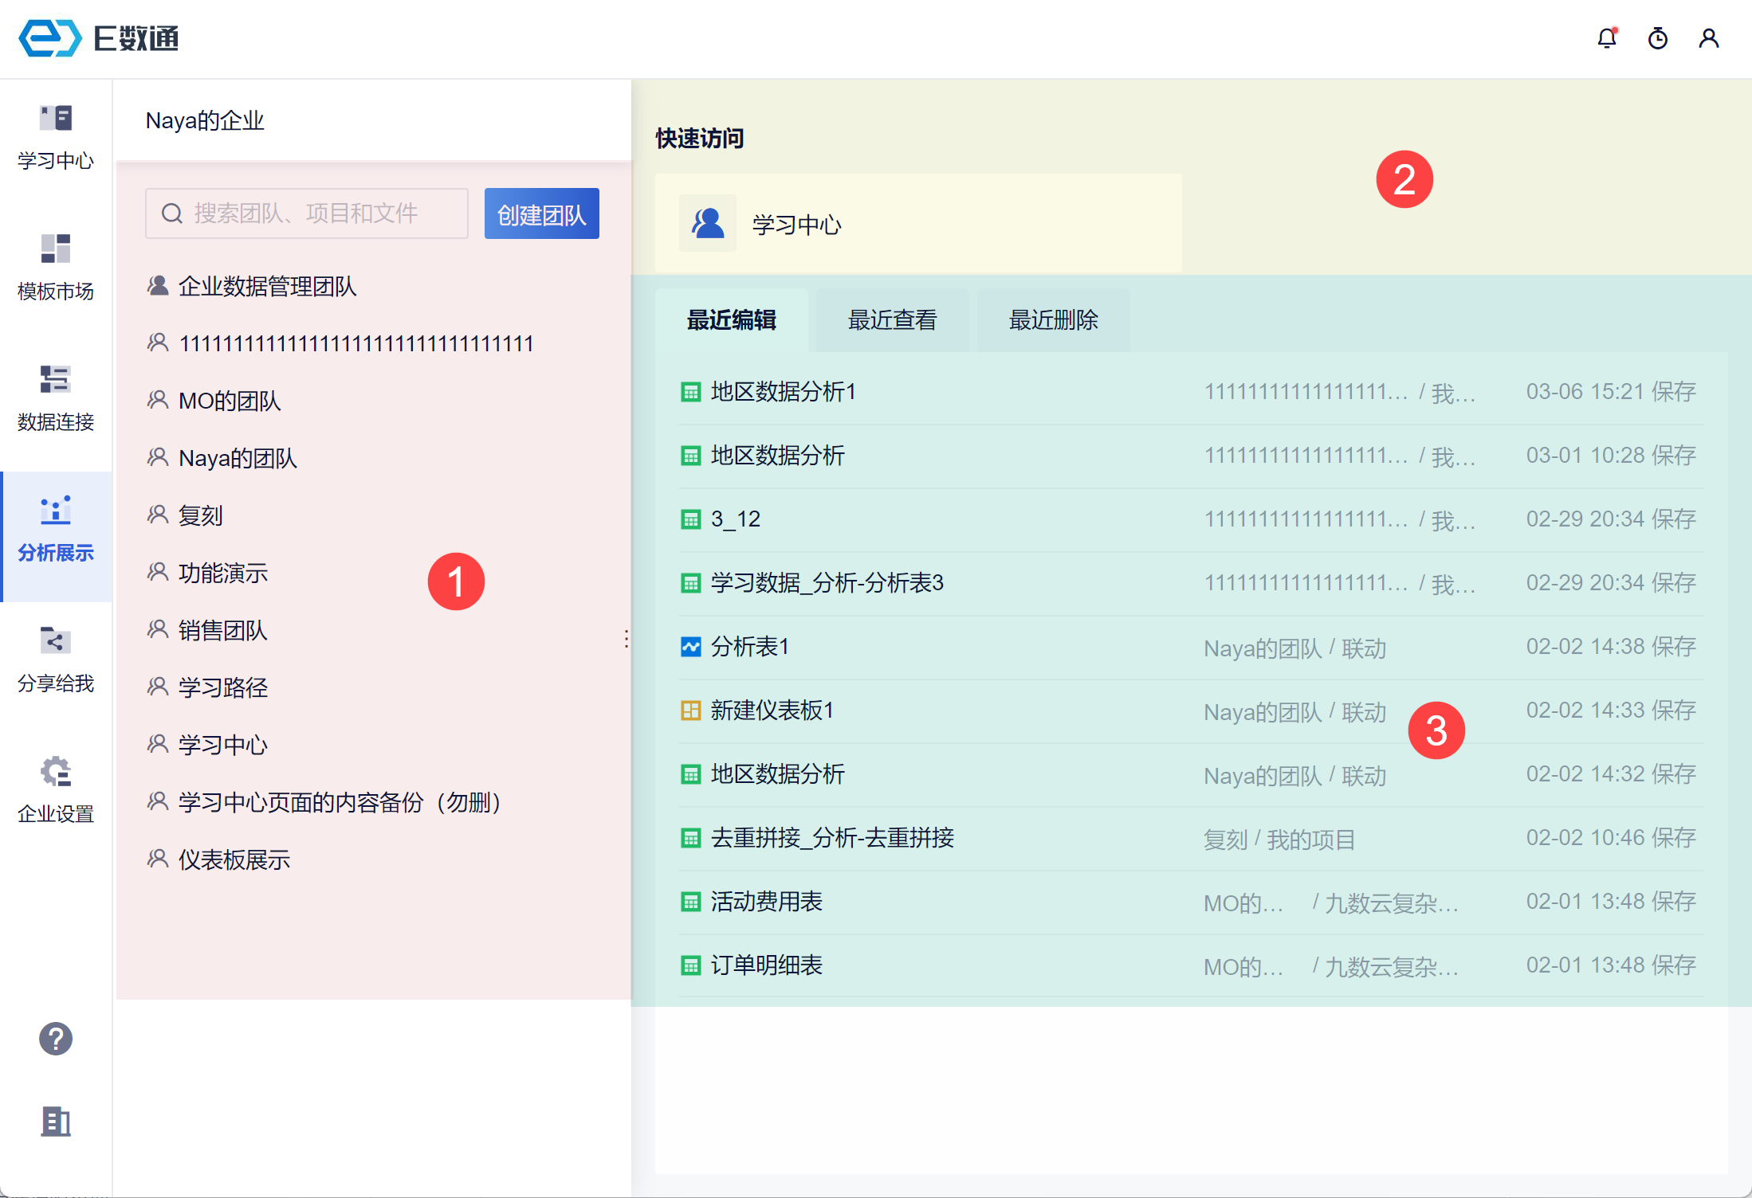1752x1198 pixels.
Task: Click the enterprise building icon at bottom
Action: pos(56,1122)
